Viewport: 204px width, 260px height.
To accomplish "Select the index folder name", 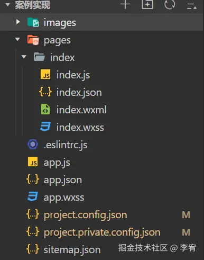I will (62, 57).
